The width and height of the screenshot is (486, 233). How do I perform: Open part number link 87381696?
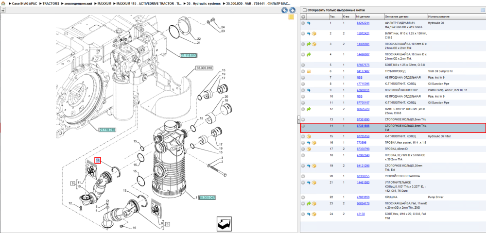tap(363, 126)
